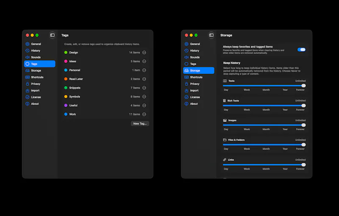Click the green Design tag color dot

[x=66, y=53]
